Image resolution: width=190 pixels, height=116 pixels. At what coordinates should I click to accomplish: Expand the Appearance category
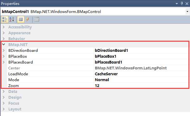click(x=4, y=33)
